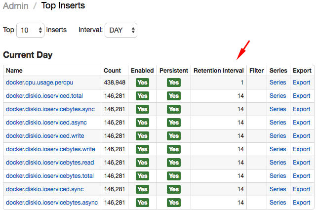Click the Current Day heading
317x212 pixels.
pos(28,55)
